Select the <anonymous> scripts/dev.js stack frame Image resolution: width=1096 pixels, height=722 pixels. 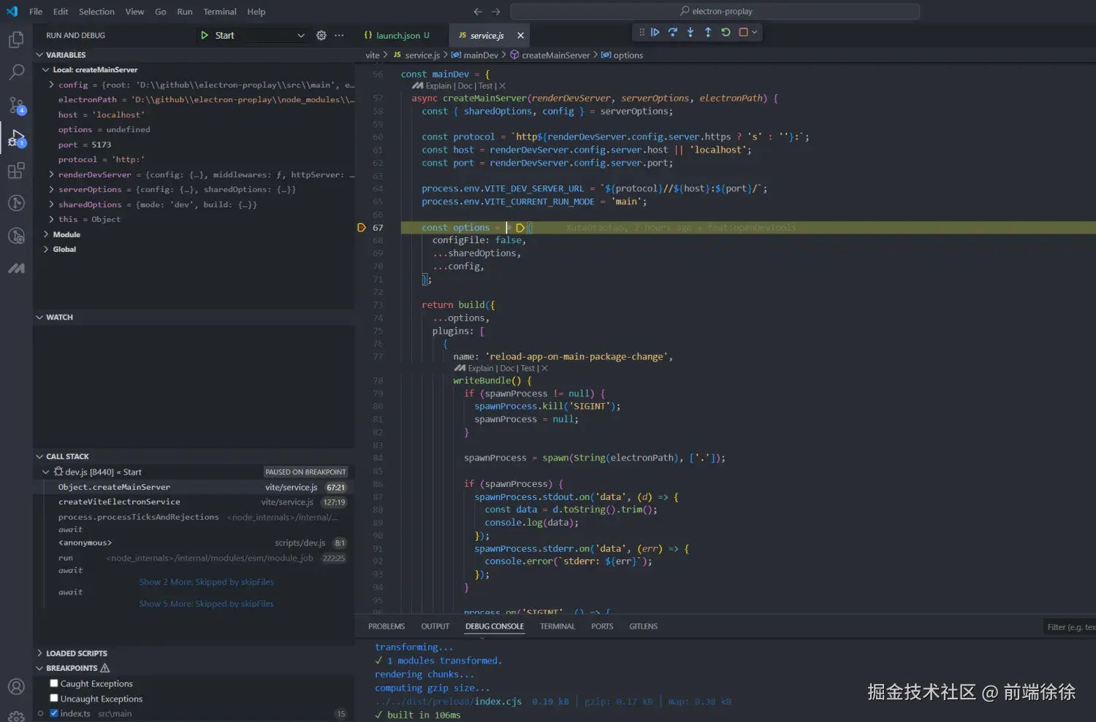pyautogui.click(x=194, y=542)
